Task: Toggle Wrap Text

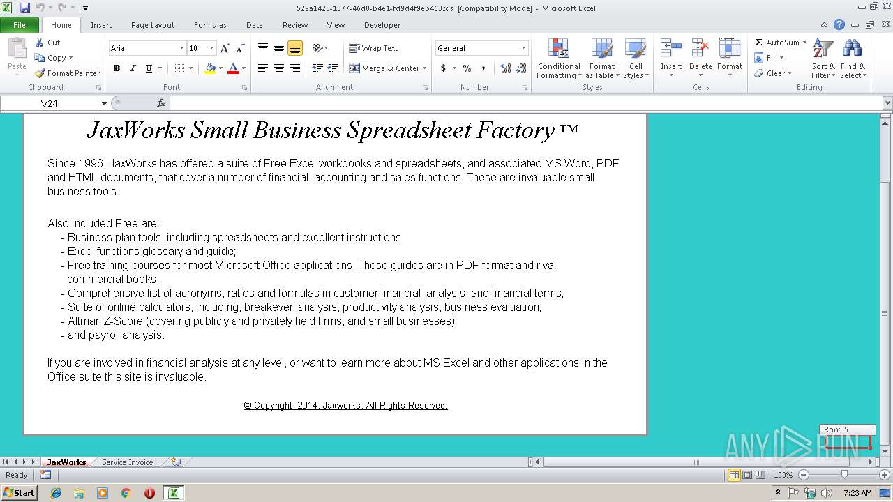Action: click(x=374, y=48)
